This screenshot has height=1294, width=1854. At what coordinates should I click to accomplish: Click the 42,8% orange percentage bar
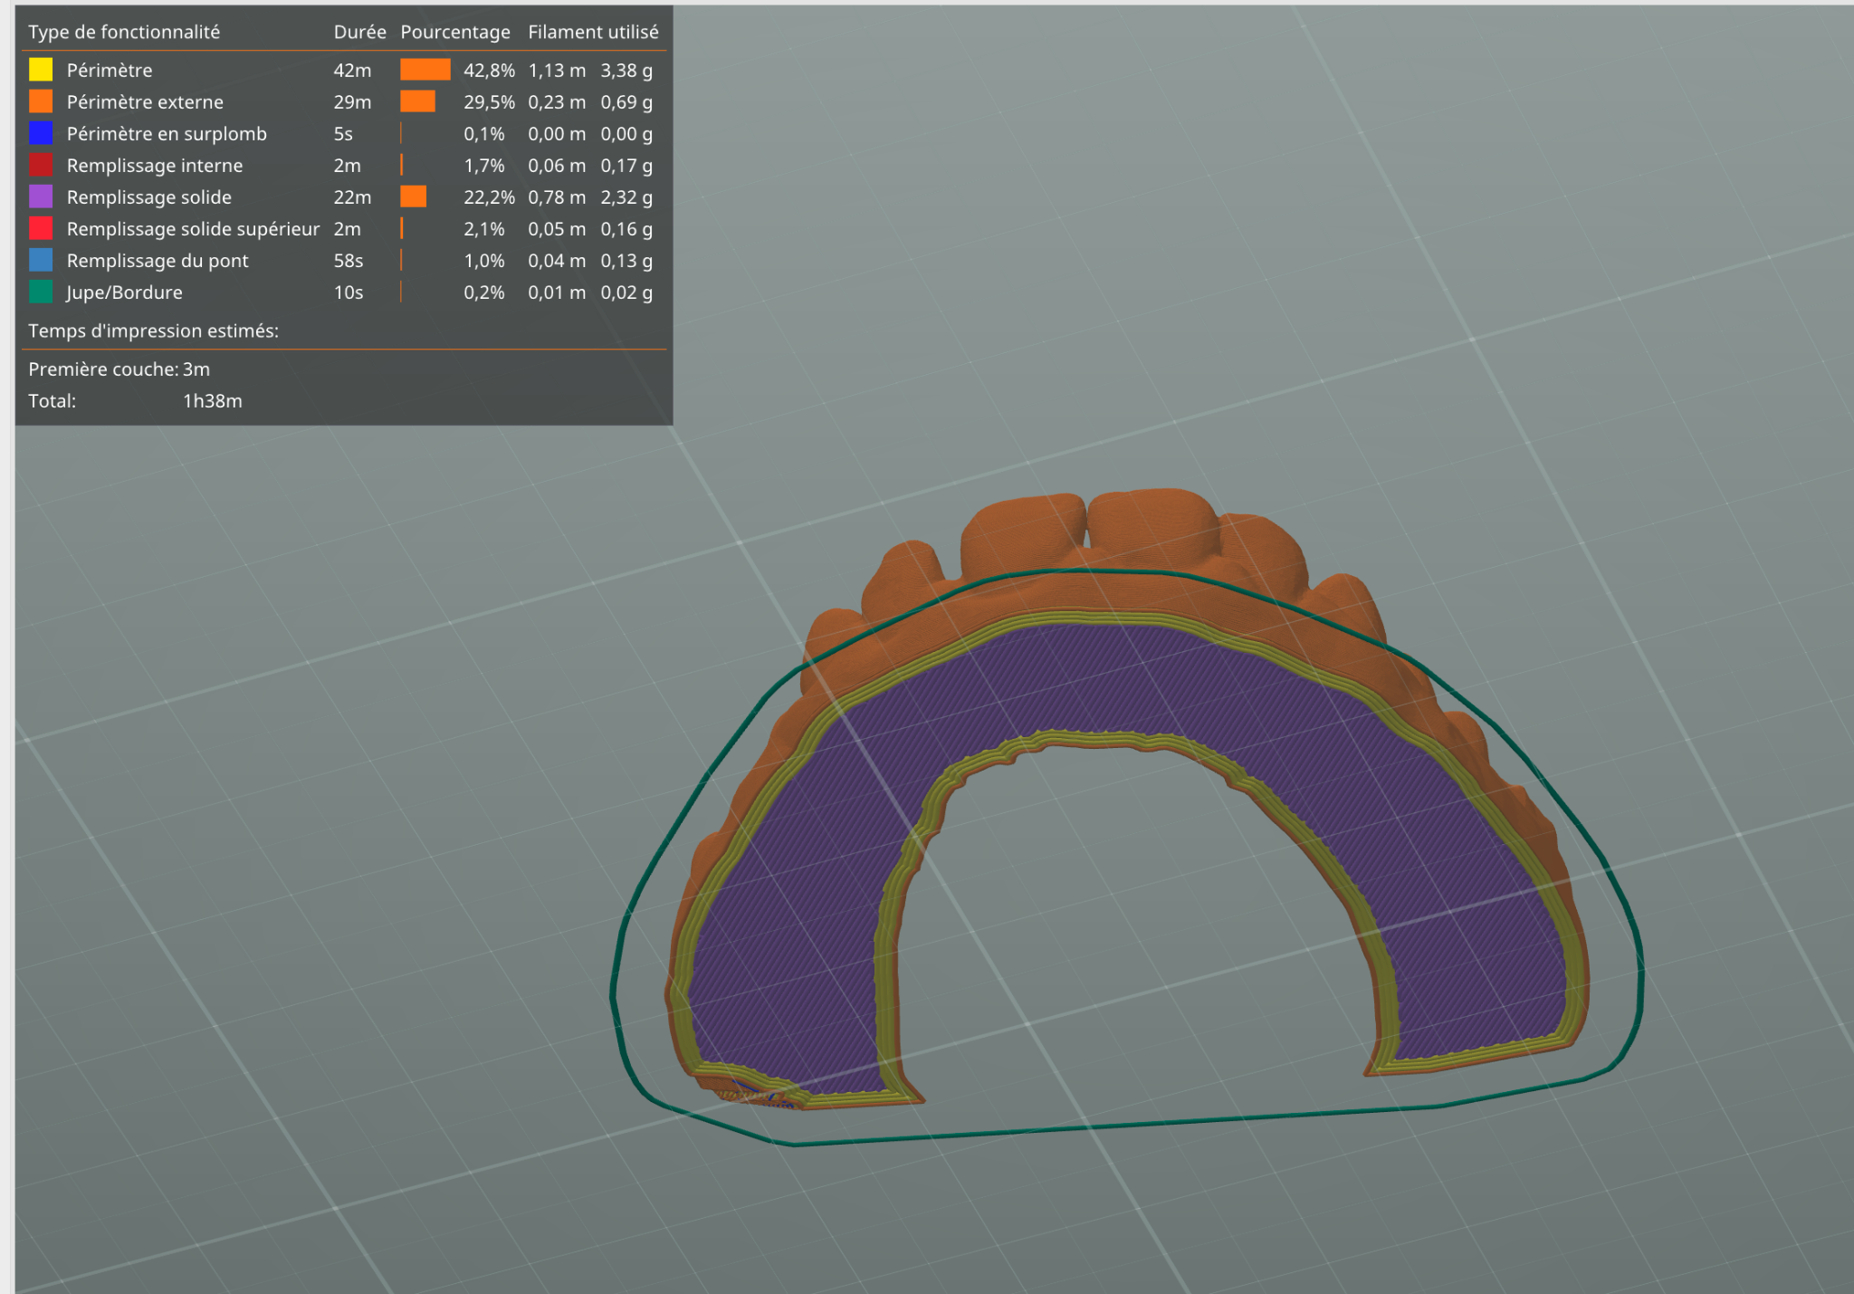[425, 70]
